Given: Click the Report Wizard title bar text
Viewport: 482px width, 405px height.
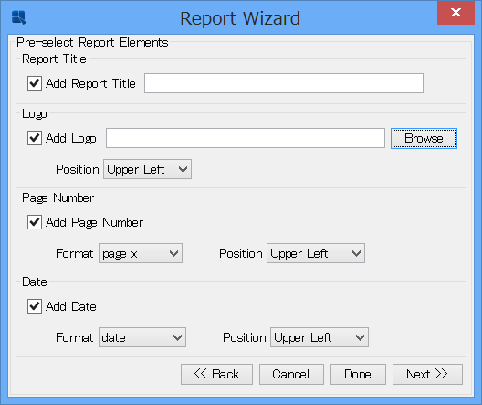Looking at the screenshot, I should (240, 18).
